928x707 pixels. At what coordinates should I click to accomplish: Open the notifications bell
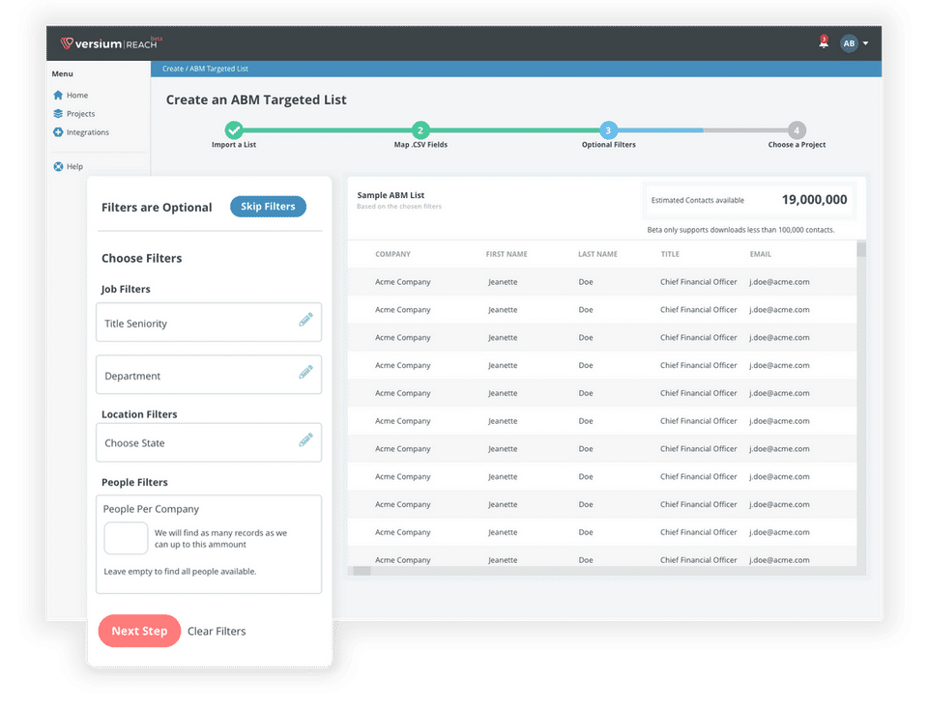pos(824,42)
